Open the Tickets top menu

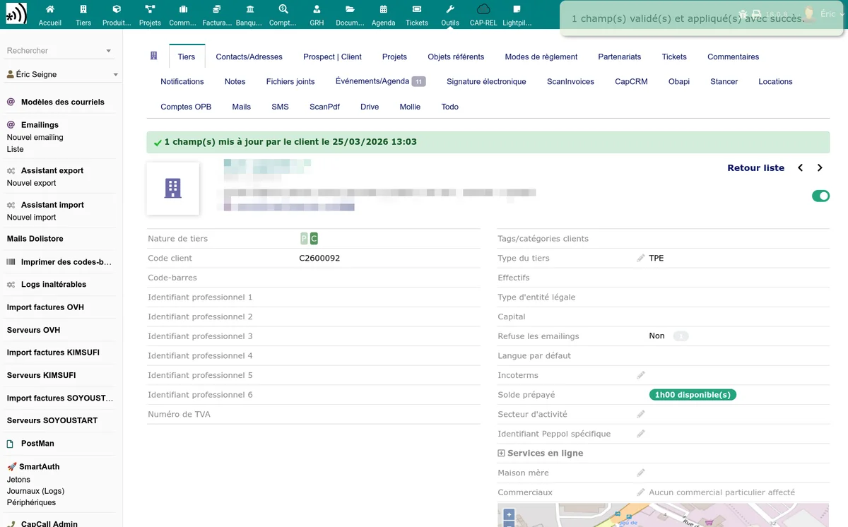[x=417, y=15]
